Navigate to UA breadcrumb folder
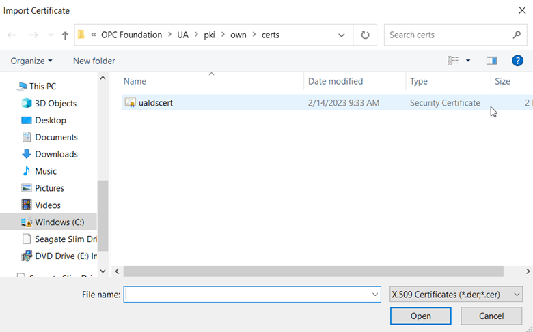 [x=182, y=35]
